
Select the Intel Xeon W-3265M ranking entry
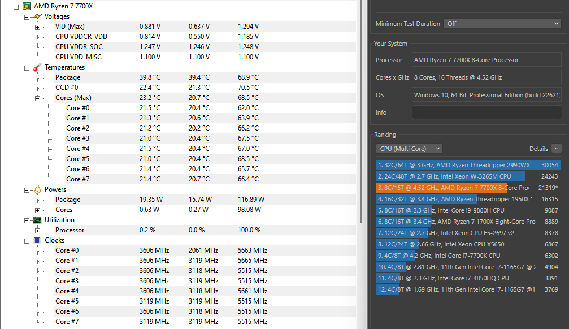click(468, 176)
